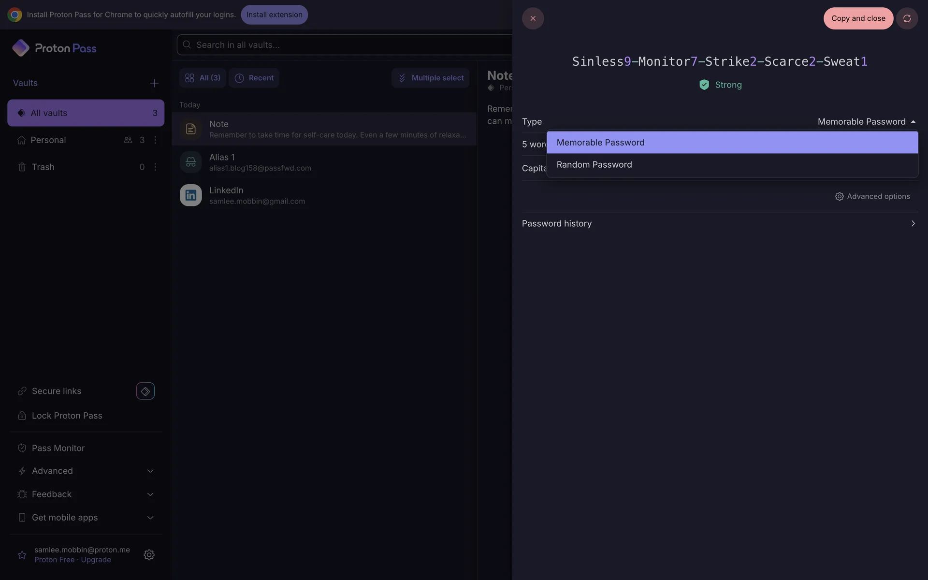Click Copy and close button
This screenshot has height=580, width=928.
[x=858, y=18]
